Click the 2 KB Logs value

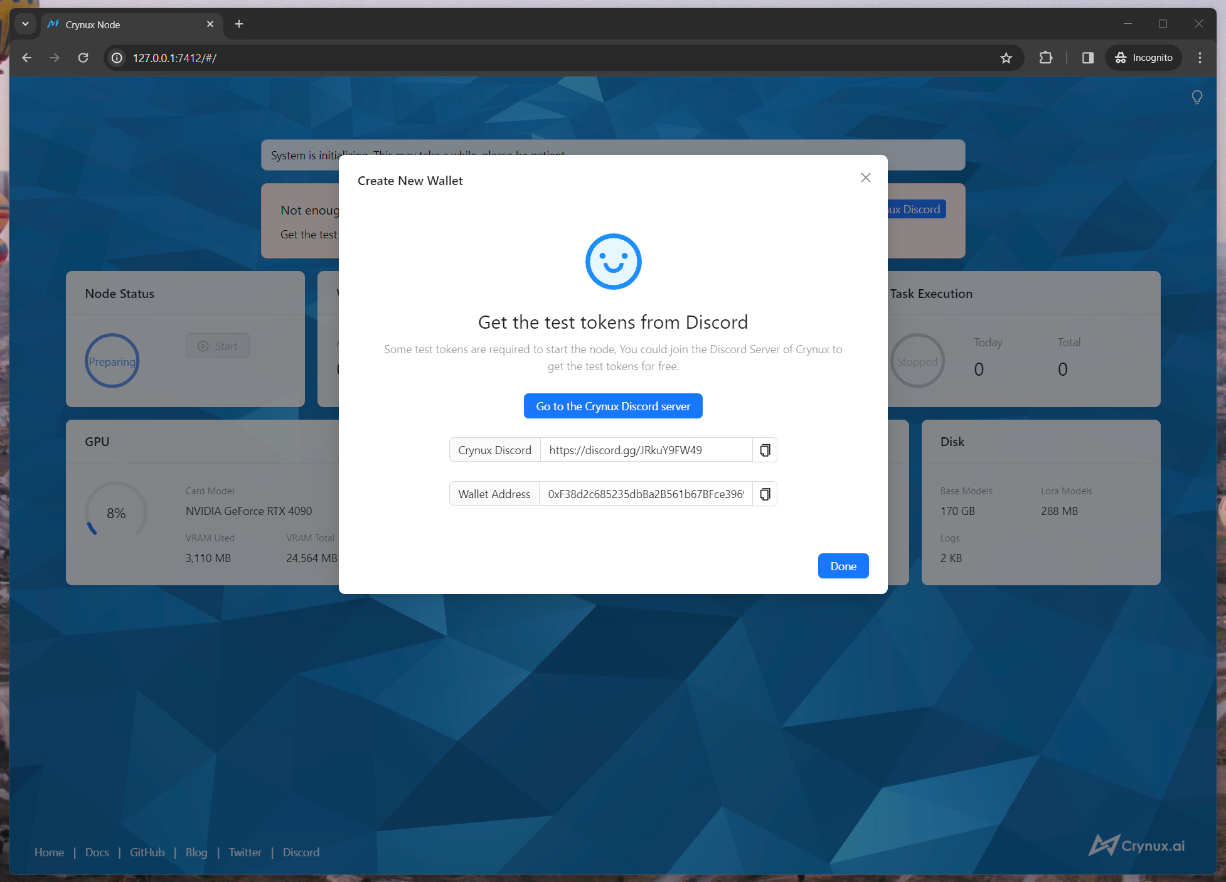[951, 558]
